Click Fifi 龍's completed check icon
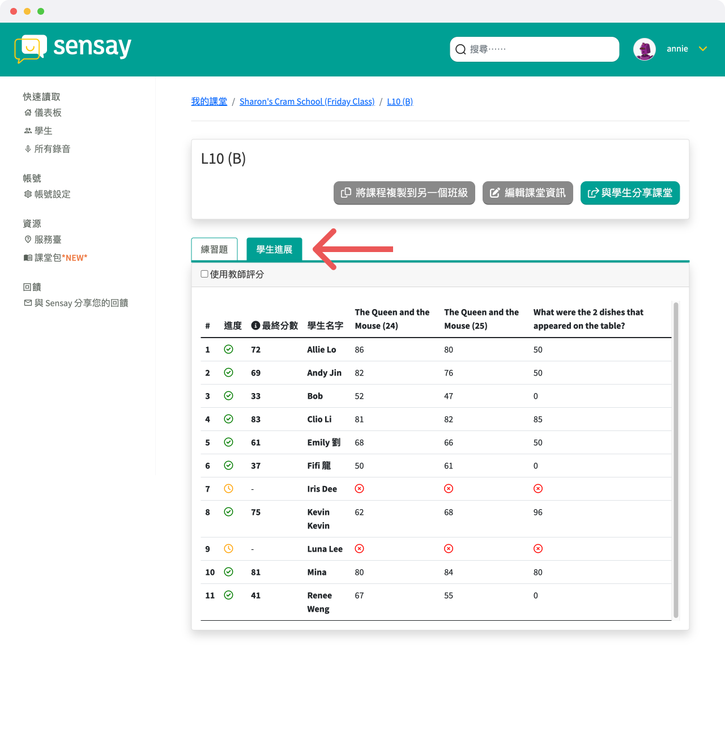 click(x=229, y=466)
